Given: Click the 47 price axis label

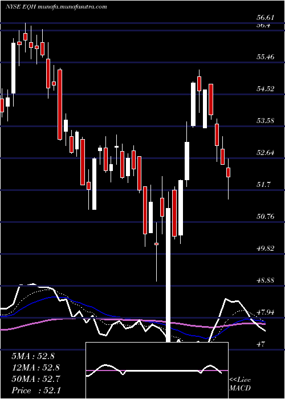Looking at the screenshot, I should 261,344.
